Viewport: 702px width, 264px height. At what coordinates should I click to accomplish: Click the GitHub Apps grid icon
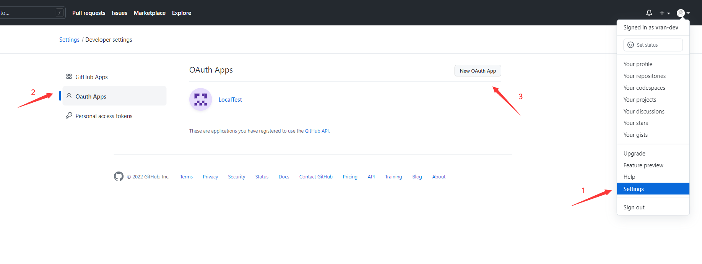(x=69, y=76)
